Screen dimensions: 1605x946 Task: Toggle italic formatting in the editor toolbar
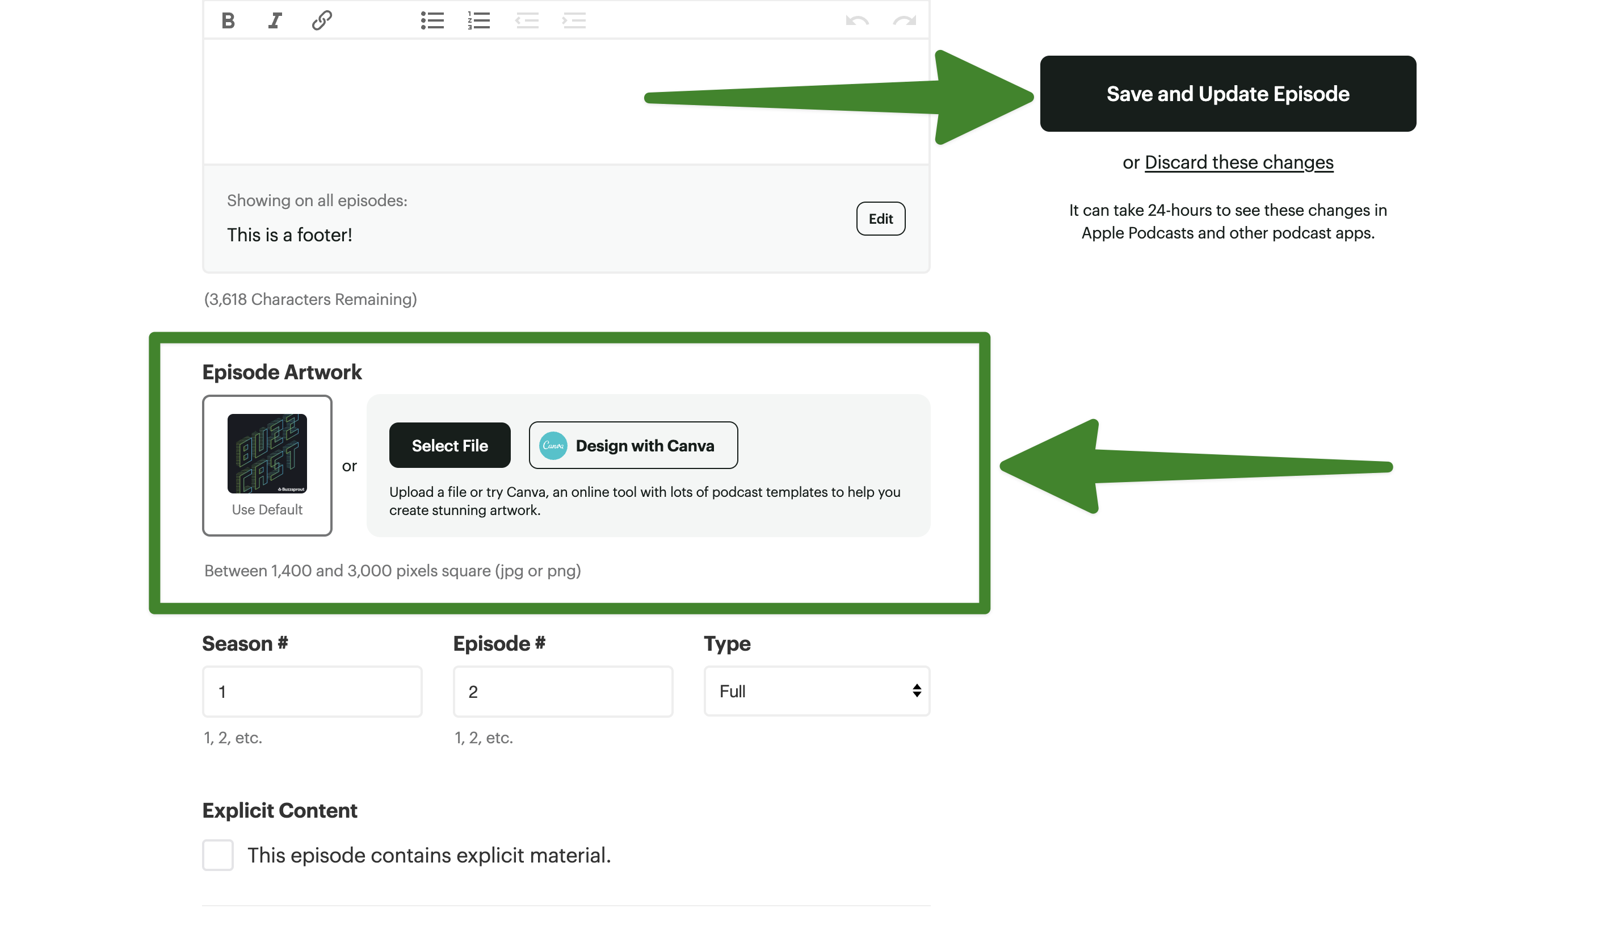275,21
